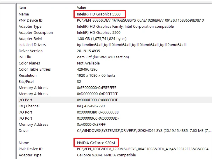
Task: Select the '1920 x 1080 x 60 hertz' value
Action: pyautogui.click(x=96, y=76)
